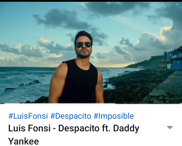Seek into the dark unbuffered part of progress bar
The image size is (182, 146).
(x=147, y=104)
